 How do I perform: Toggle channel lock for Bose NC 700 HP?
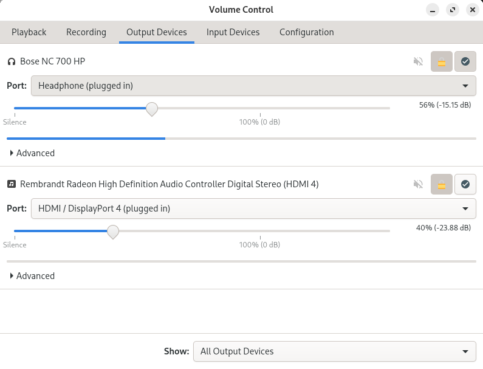(442, 61)
